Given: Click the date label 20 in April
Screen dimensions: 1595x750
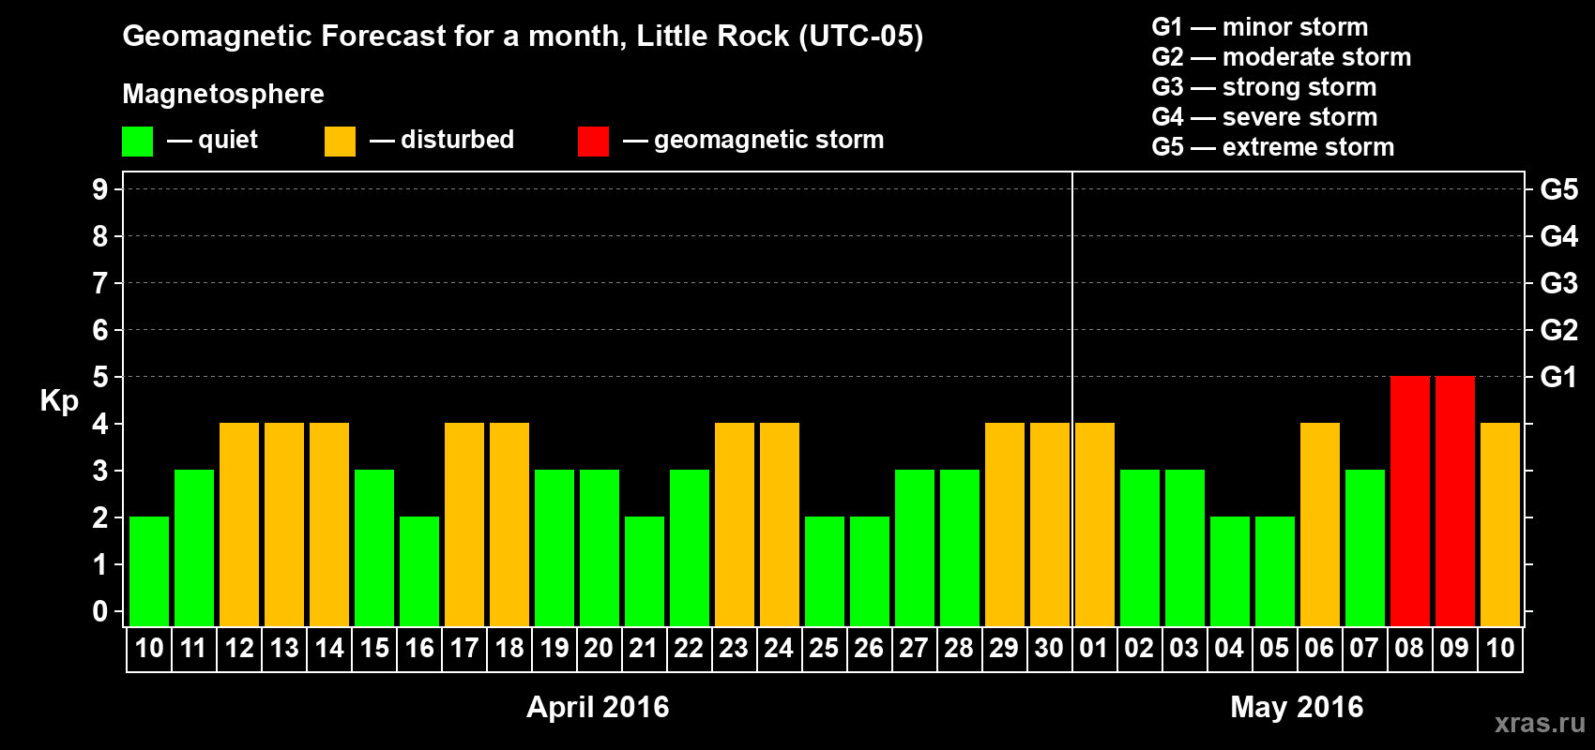Looking at the screenshot, I should 600,649.
